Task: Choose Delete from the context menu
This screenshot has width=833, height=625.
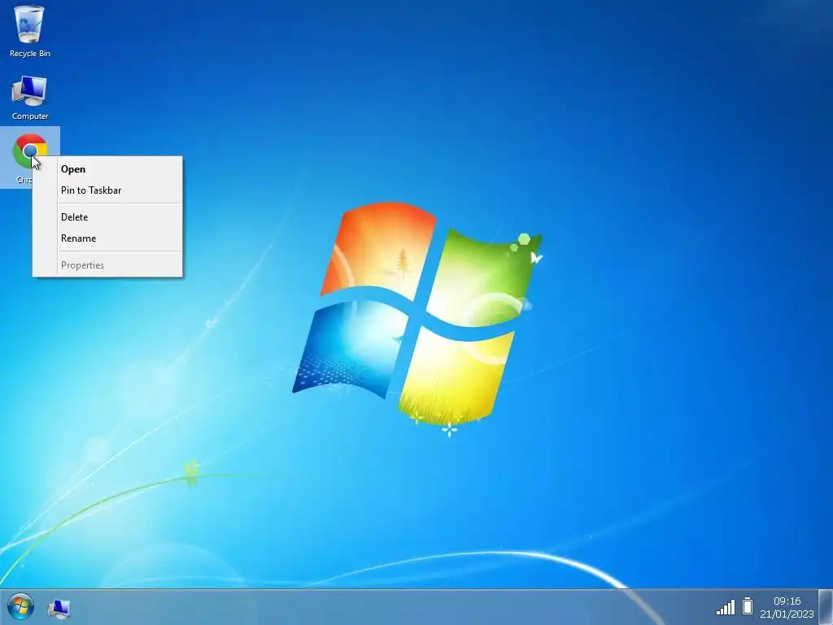Action: coord(108,216)
